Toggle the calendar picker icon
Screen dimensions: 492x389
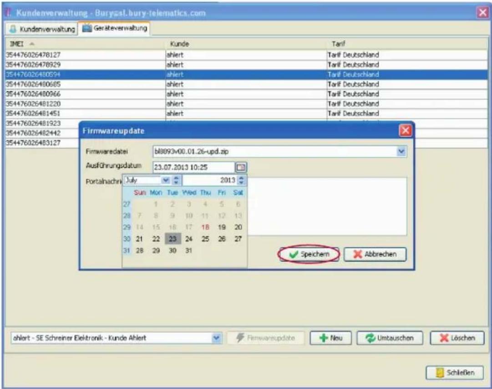[x=241, y=167]
